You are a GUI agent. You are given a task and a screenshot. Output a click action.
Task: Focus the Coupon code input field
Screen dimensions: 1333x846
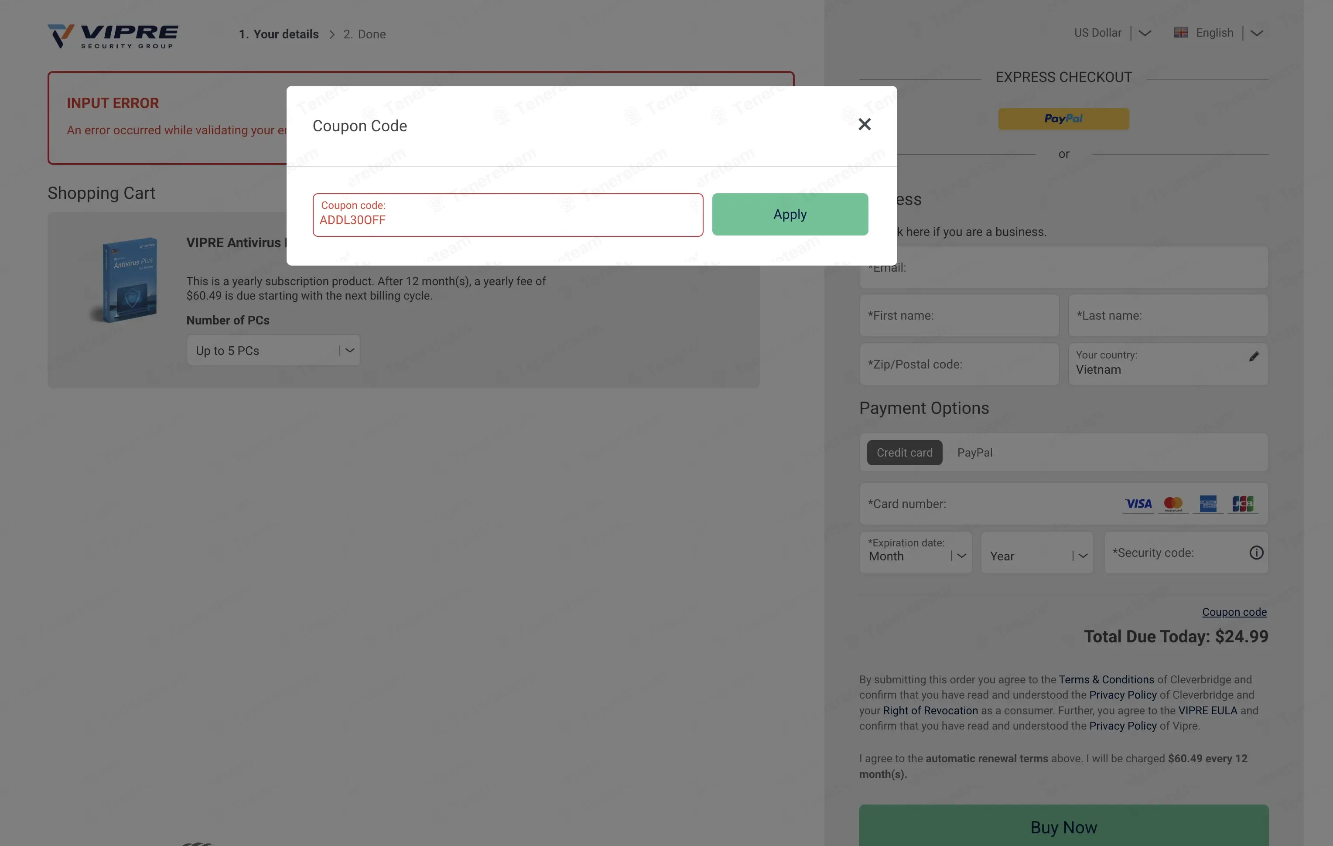(x=508, y=215)
